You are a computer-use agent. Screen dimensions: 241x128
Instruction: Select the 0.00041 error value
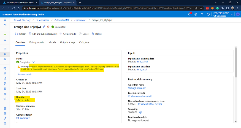pyautogui.click(x=132, y=104)
